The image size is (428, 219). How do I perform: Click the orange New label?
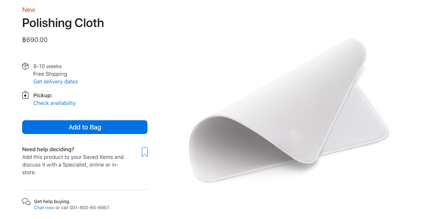(x=29, y=10)
